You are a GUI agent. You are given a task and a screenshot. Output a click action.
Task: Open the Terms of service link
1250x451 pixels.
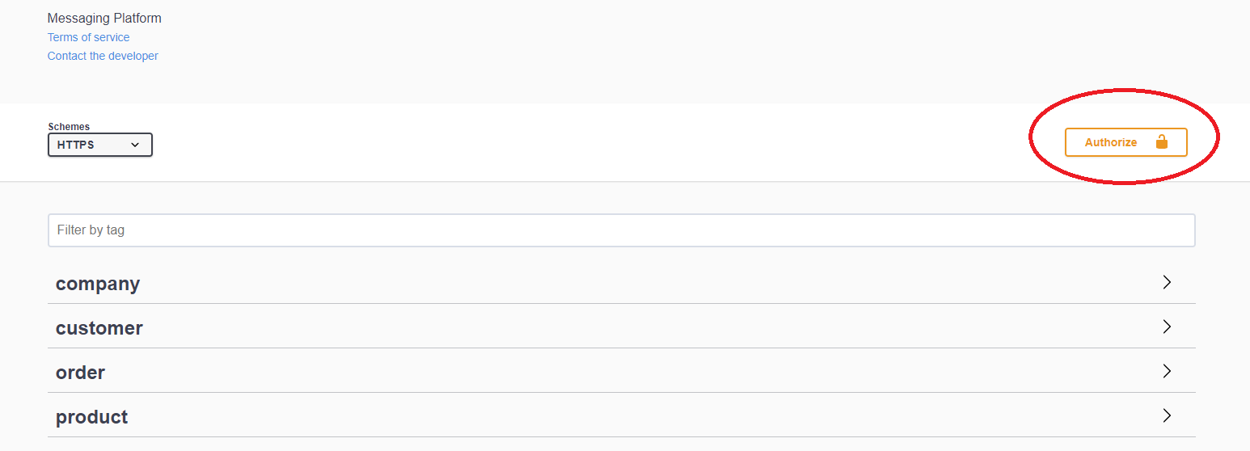coord(88,37)
